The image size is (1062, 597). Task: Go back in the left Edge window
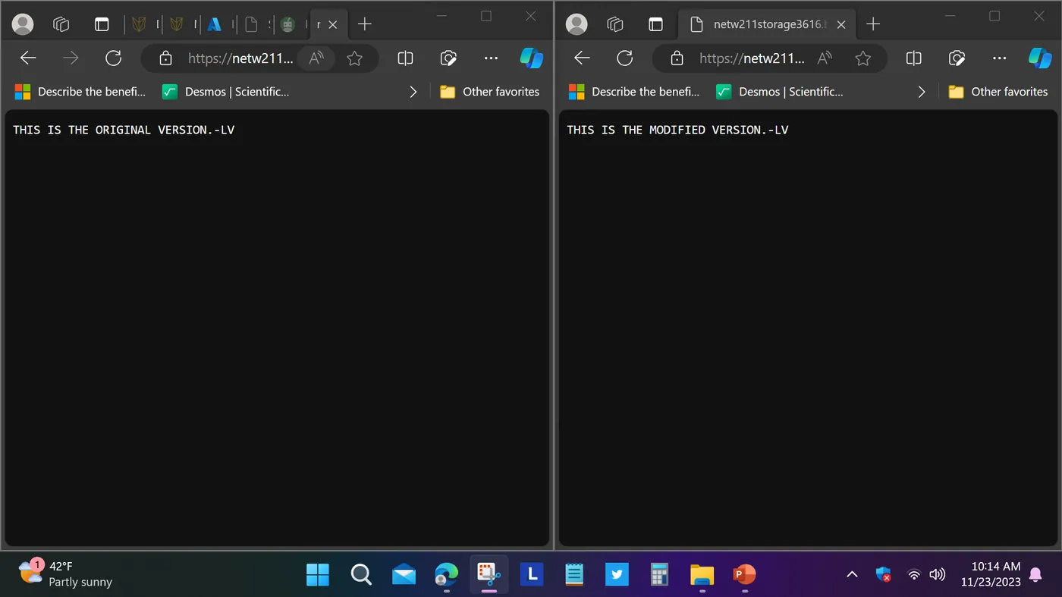tap(28, 58)
